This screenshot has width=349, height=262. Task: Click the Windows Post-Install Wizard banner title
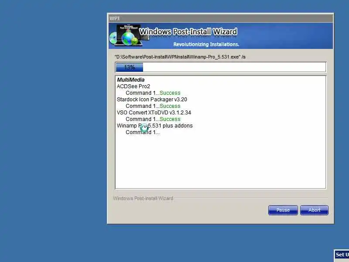(x=188, y=31)
